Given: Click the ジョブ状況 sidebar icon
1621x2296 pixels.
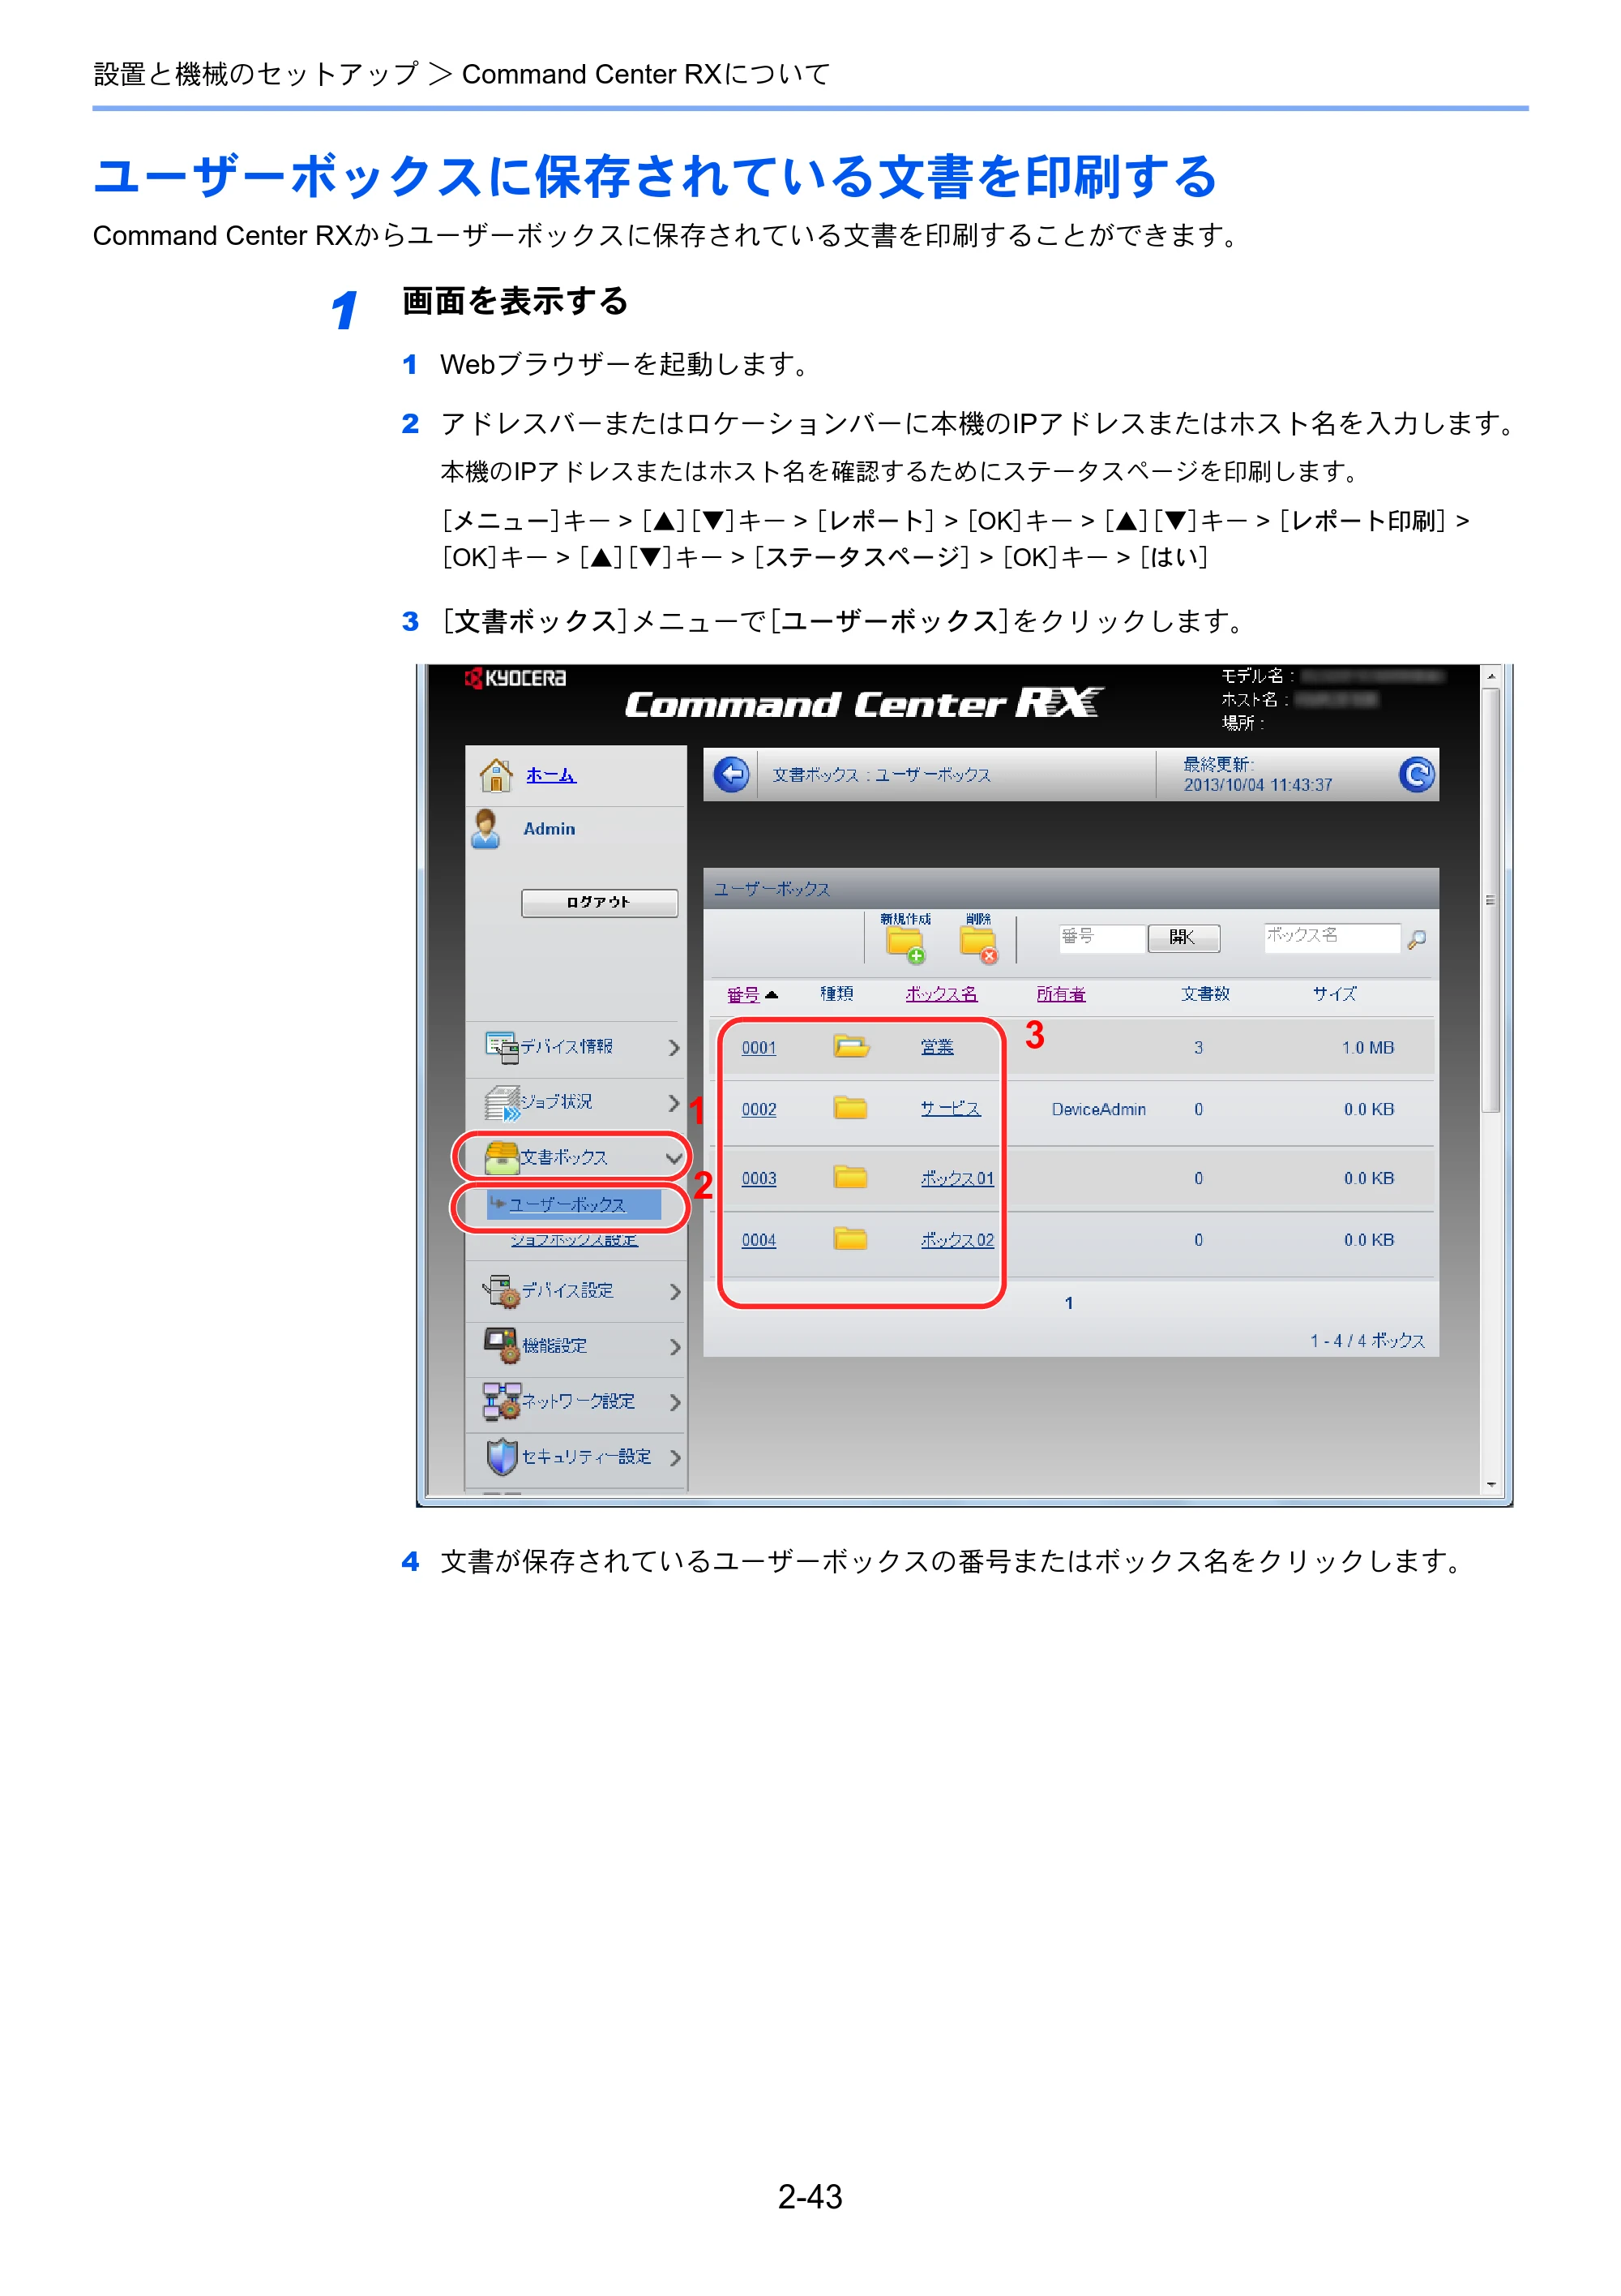Looking at the screenshot, I should [x=503, y=1103].
